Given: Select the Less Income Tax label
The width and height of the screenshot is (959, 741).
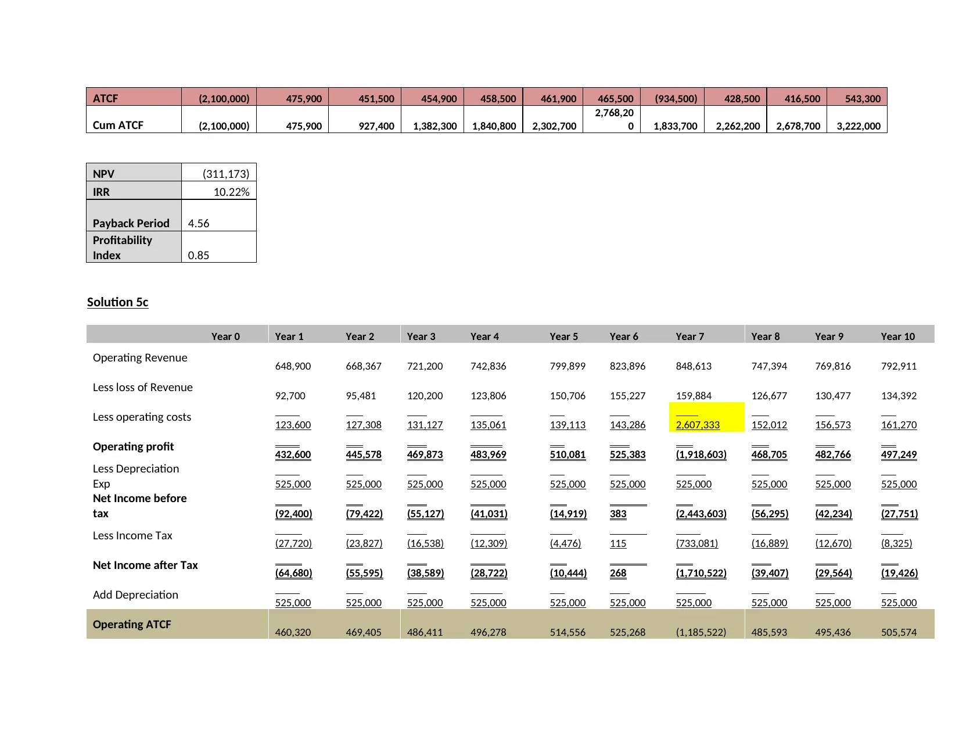Looking at the screenshot, I should click(132, 535).
